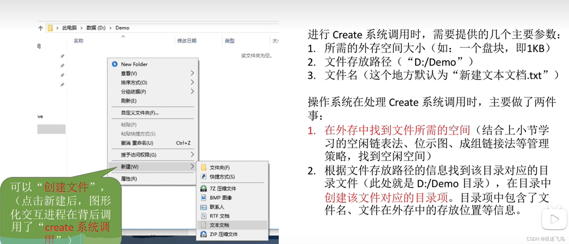Select 联系人 in submenu
Viewport: 569px width, 244px height.
232,207
